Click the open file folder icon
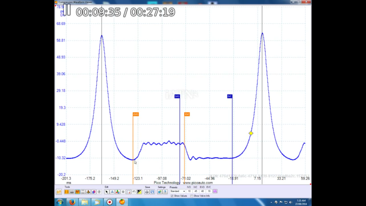Viewport: 366px width, 206px height. (59, 192)
